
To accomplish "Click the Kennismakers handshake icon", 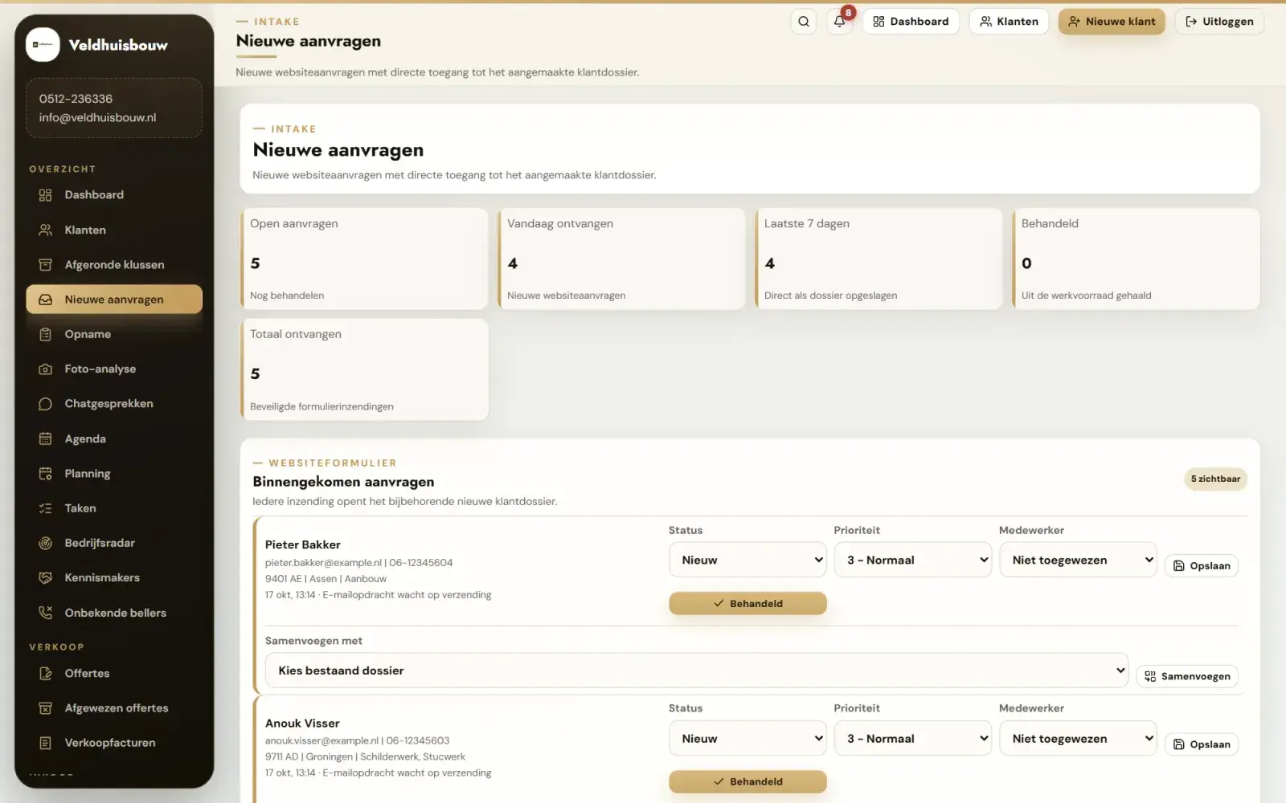I will (45, 578).
